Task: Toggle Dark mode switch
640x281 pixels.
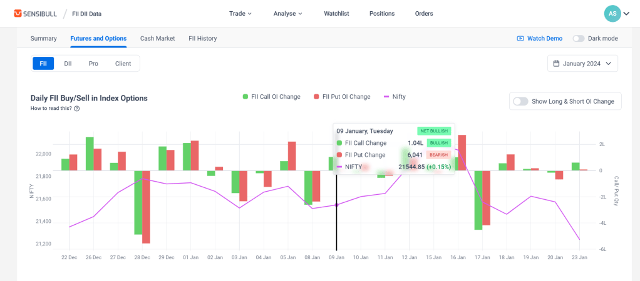Action: [579, 38]
